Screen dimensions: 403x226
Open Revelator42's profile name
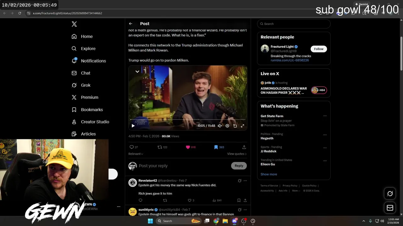point(148,180)
